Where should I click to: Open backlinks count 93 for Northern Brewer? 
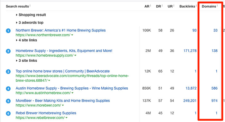[x=194, y=30]
